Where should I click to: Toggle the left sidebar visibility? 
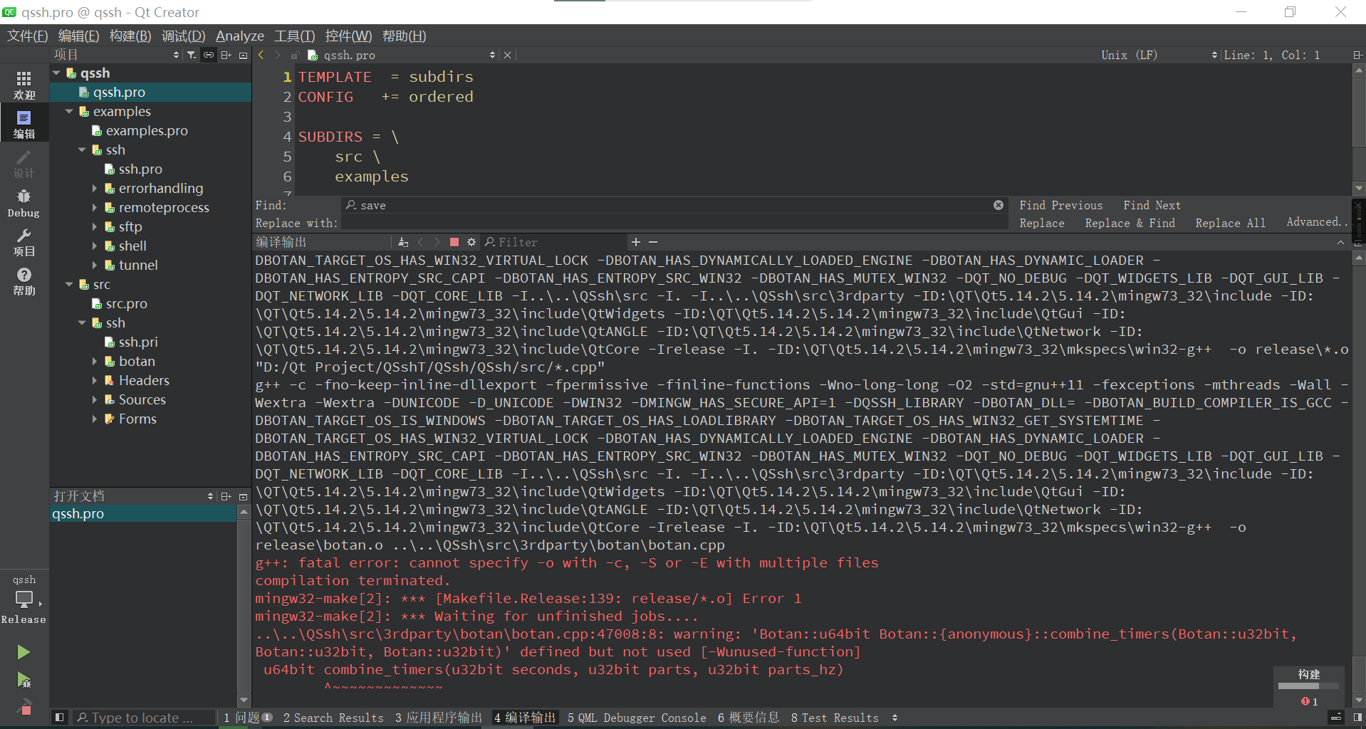coord(60,718)
